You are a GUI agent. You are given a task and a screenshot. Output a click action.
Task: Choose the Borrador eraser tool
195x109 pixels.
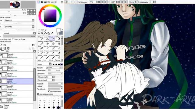(46, 43)
